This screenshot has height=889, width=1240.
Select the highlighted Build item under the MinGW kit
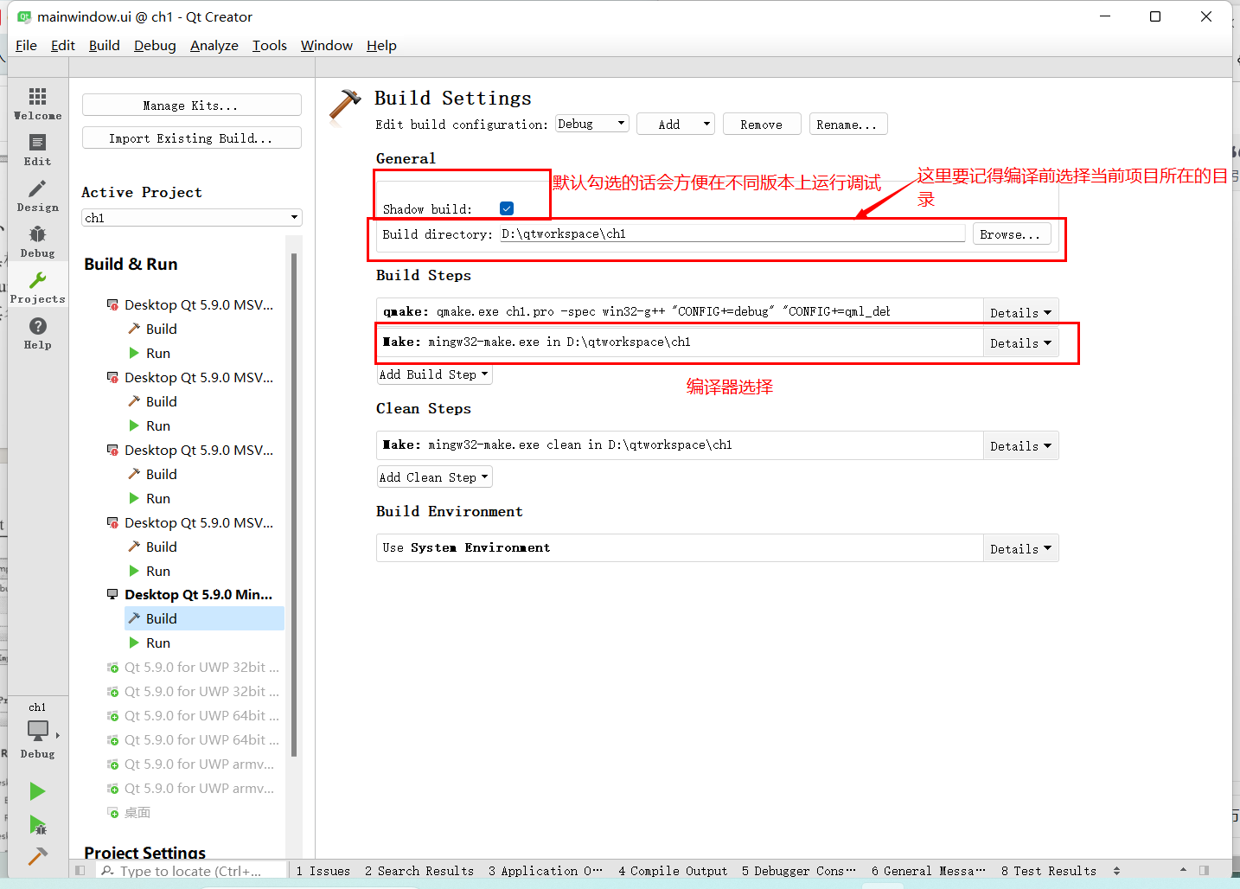(204, 618)
